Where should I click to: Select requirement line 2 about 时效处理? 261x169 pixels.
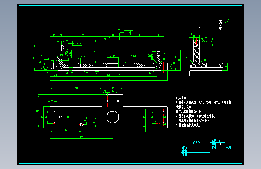pos(196,116)
